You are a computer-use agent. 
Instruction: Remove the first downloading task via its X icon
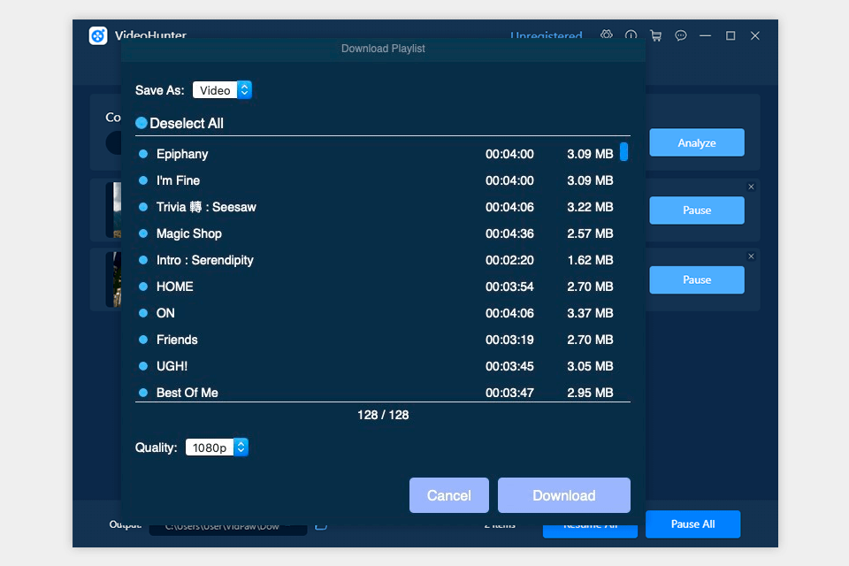coord(751,187)
